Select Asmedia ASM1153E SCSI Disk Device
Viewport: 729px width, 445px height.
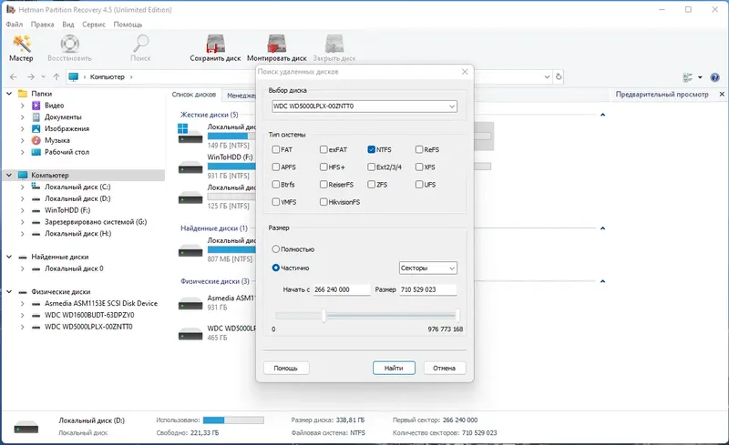[101, 303]
